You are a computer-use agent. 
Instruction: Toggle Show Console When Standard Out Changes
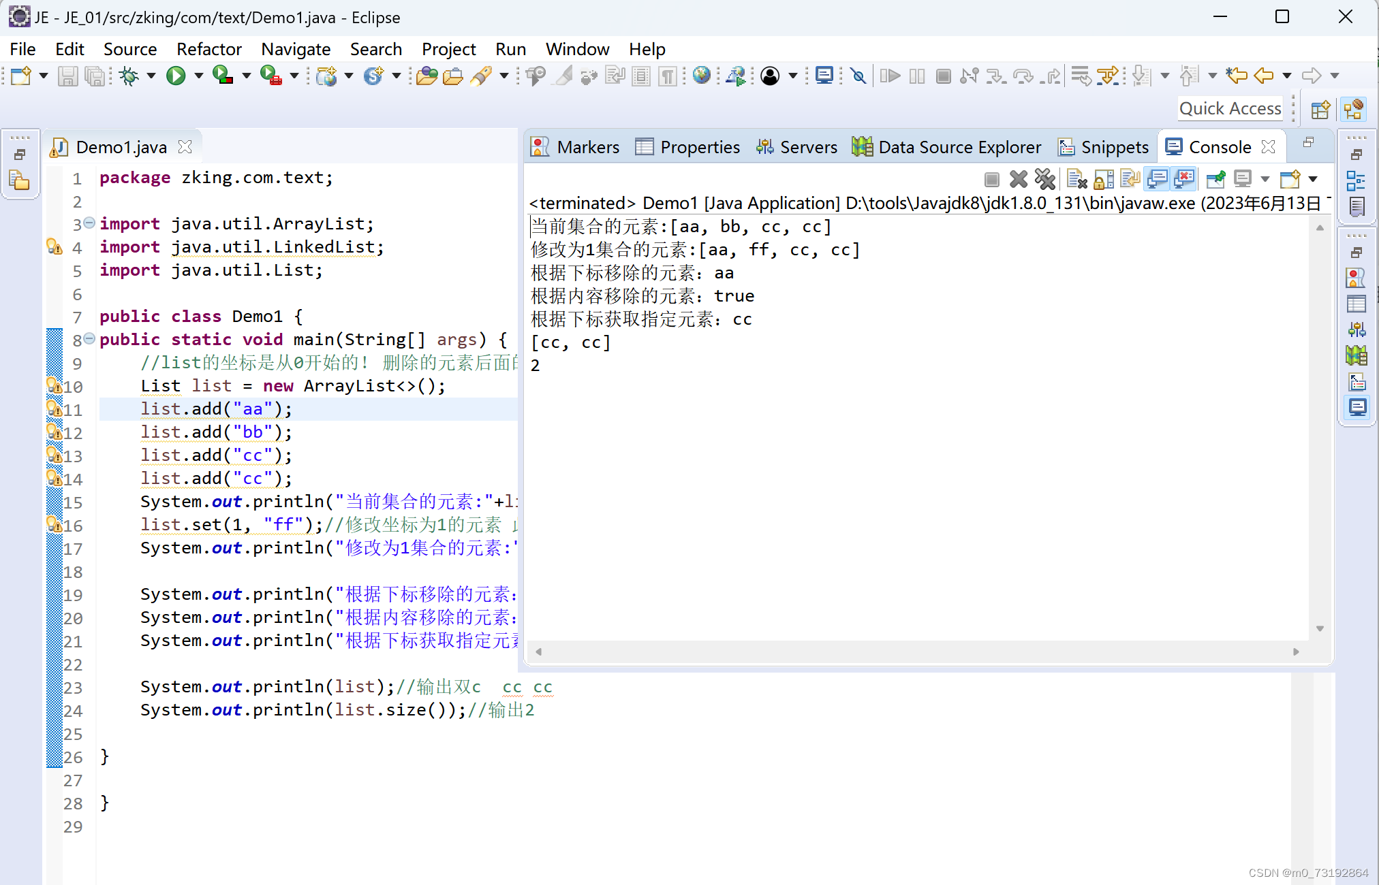tap(1157, 179)
